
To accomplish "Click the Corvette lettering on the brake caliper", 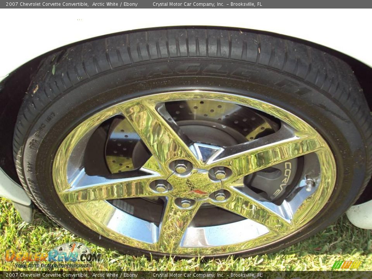I will (283, 179).
